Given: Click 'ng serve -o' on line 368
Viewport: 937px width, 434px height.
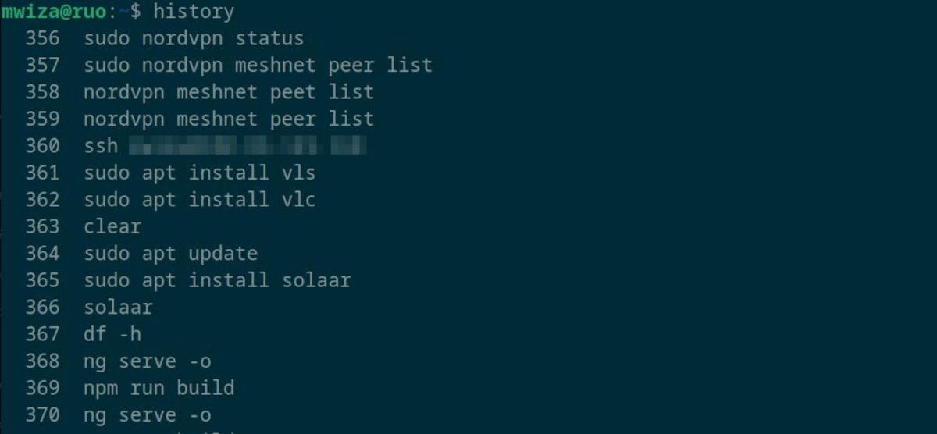Looking at the screenshot, I should coord(148,361).
